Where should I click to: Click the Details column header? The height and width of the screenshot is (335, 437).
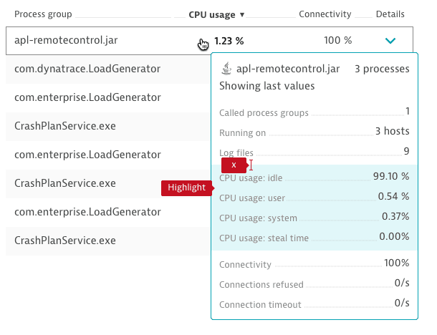click(390, 14)
